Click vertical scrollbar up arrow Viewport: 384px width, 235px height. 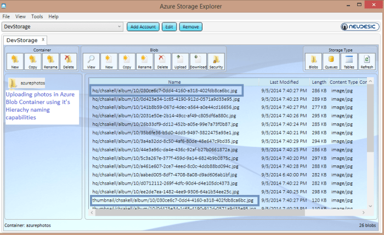coord(370,81)
